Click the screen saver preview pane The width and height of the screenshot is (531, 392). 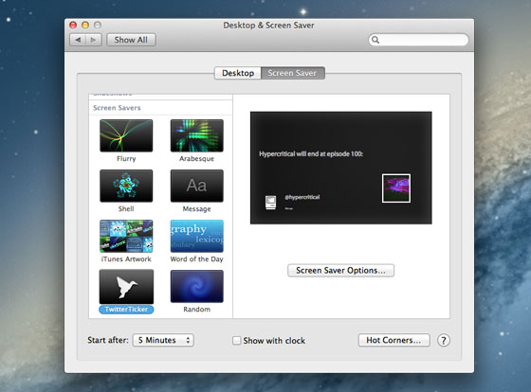click(x=341, y=168)
